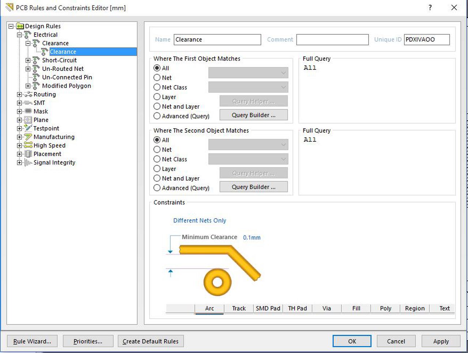Expand the Un-Routed Net tree node
The width and height of the screenshot is (468, 353).
click(28, 69)
